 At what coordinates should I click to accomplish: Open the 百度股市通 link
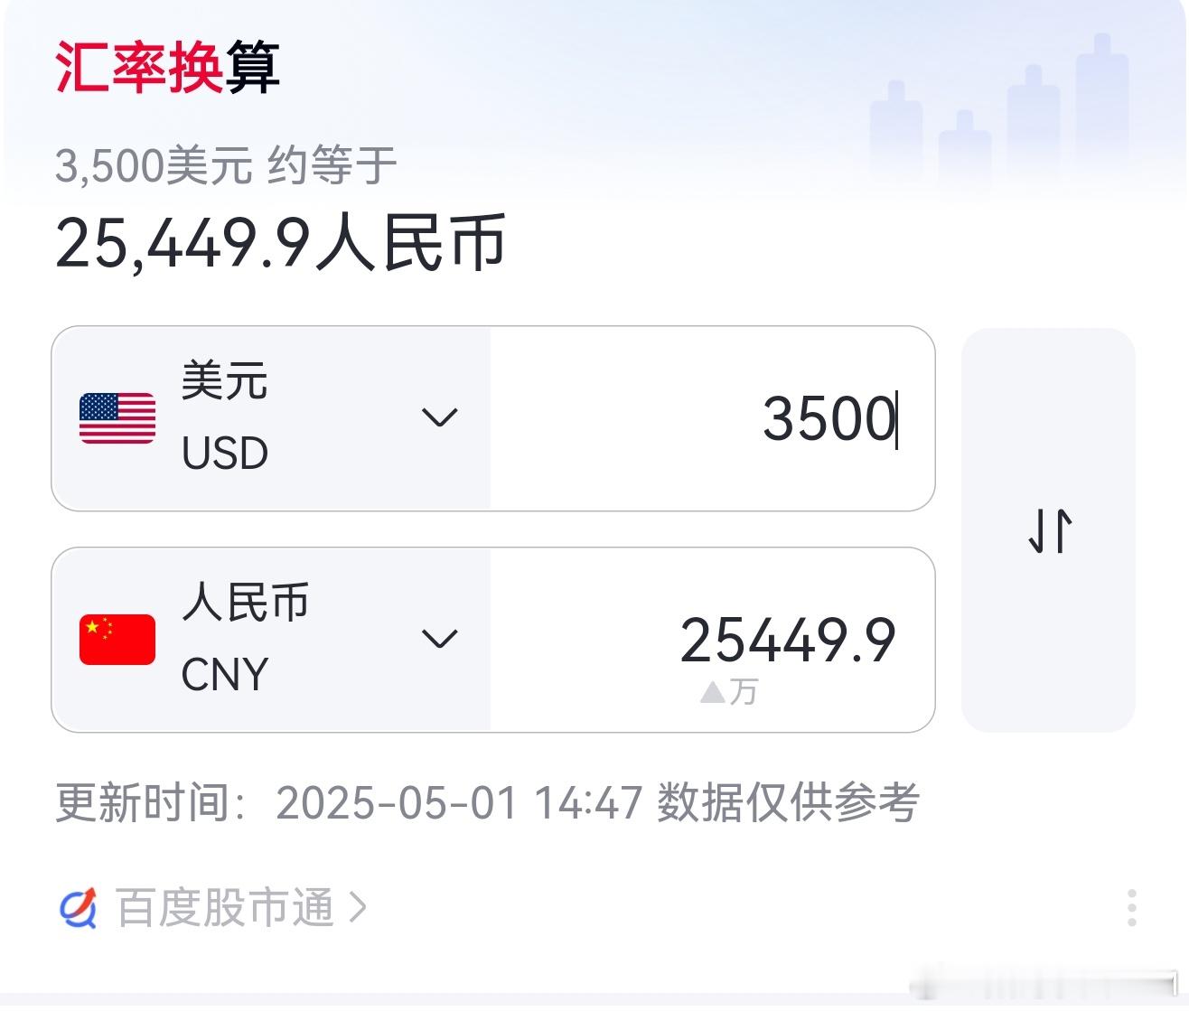point(225,907)
